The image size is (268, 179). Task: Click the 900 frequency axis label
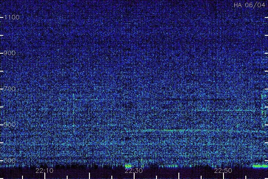[x=10, y=53]
